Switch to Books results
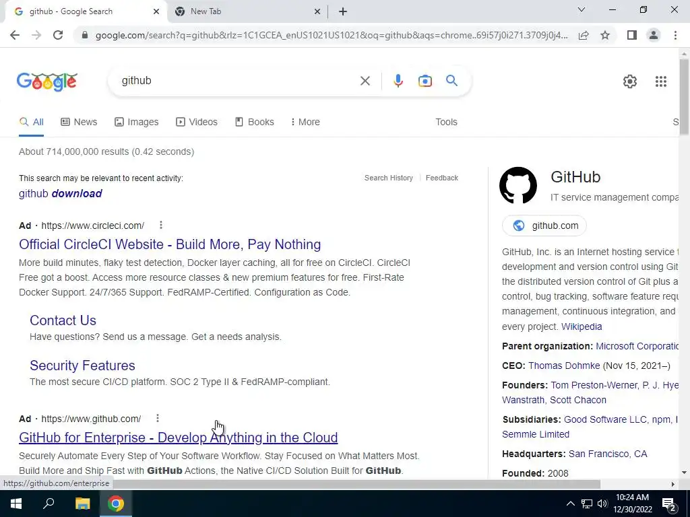 pyautogui.click(x=254, y=122)
